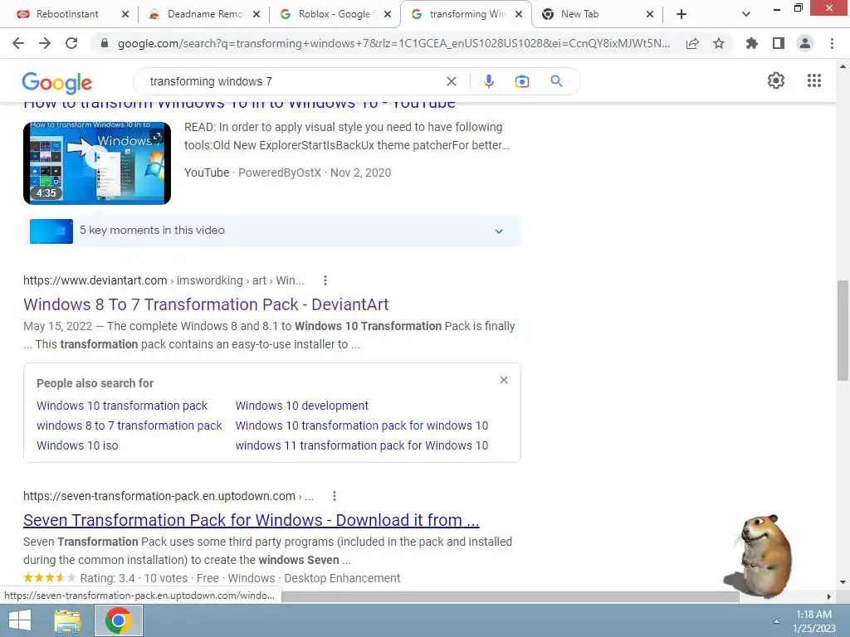Screen dimensions: 850x637
Task: Search windows 11 transformation pack for Windows 10
Action: pos(362,445)
